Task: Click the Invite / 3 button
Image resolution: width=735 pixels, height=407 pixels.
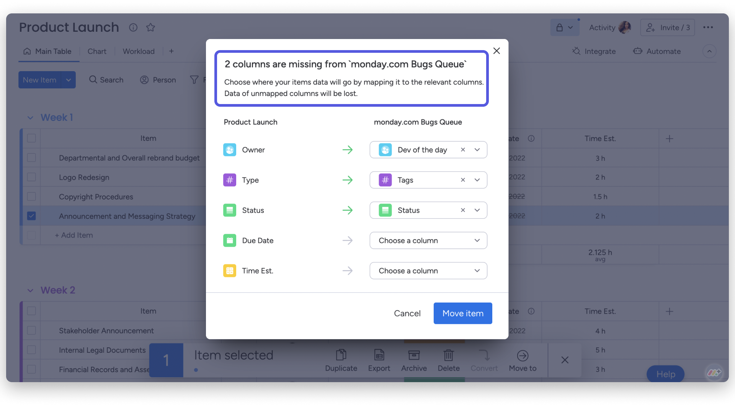Action: click(x=668, y=28)
